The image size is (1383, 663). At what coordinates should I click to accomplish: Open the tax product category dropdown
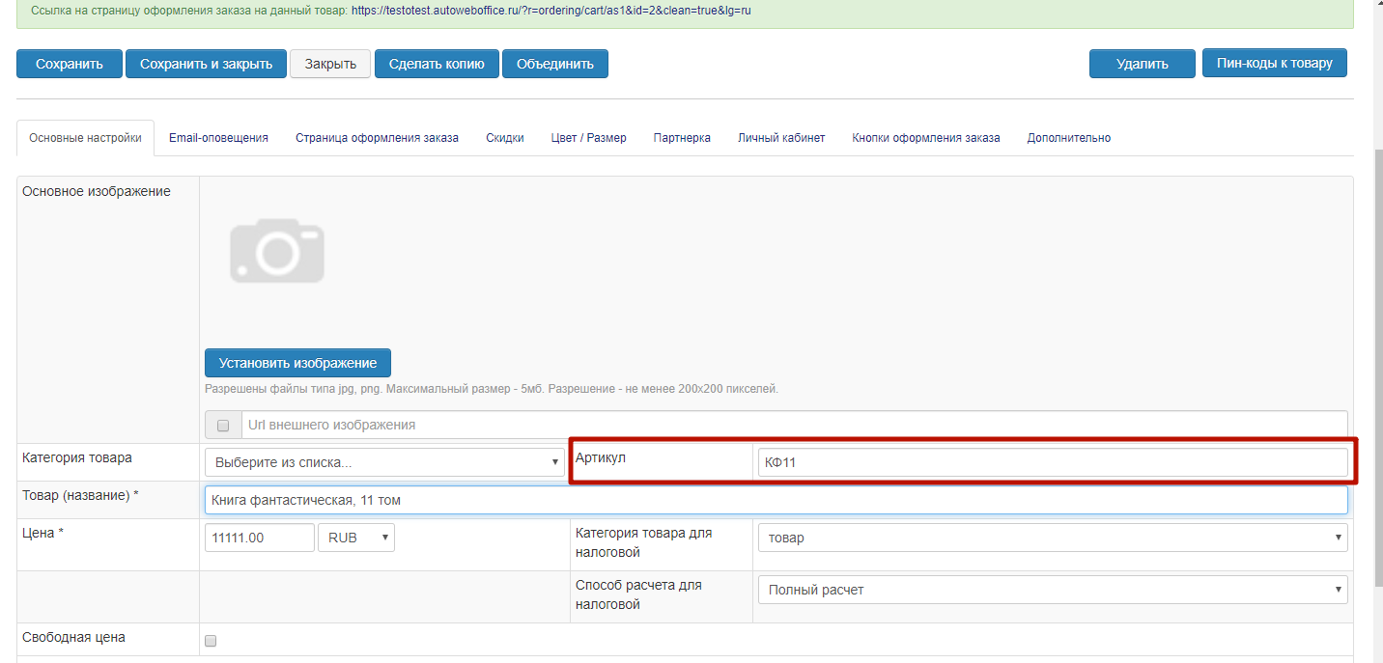pyautogui.click(x=1052, y=538)
